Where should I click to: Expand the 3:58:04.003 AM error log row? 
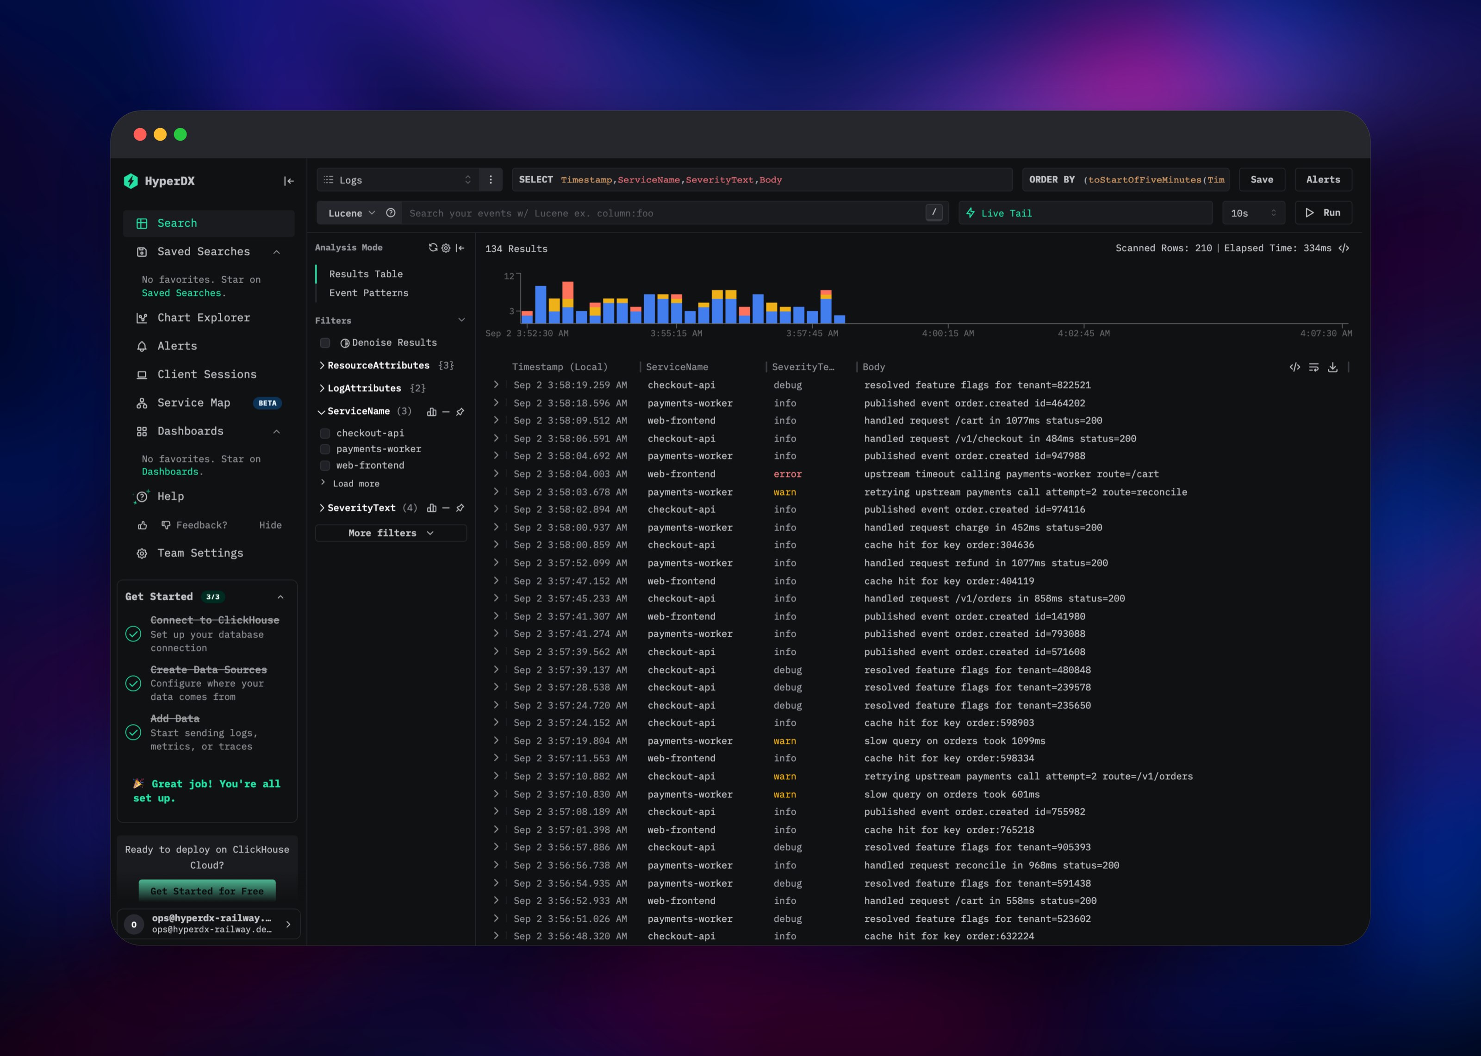point(496,473)
